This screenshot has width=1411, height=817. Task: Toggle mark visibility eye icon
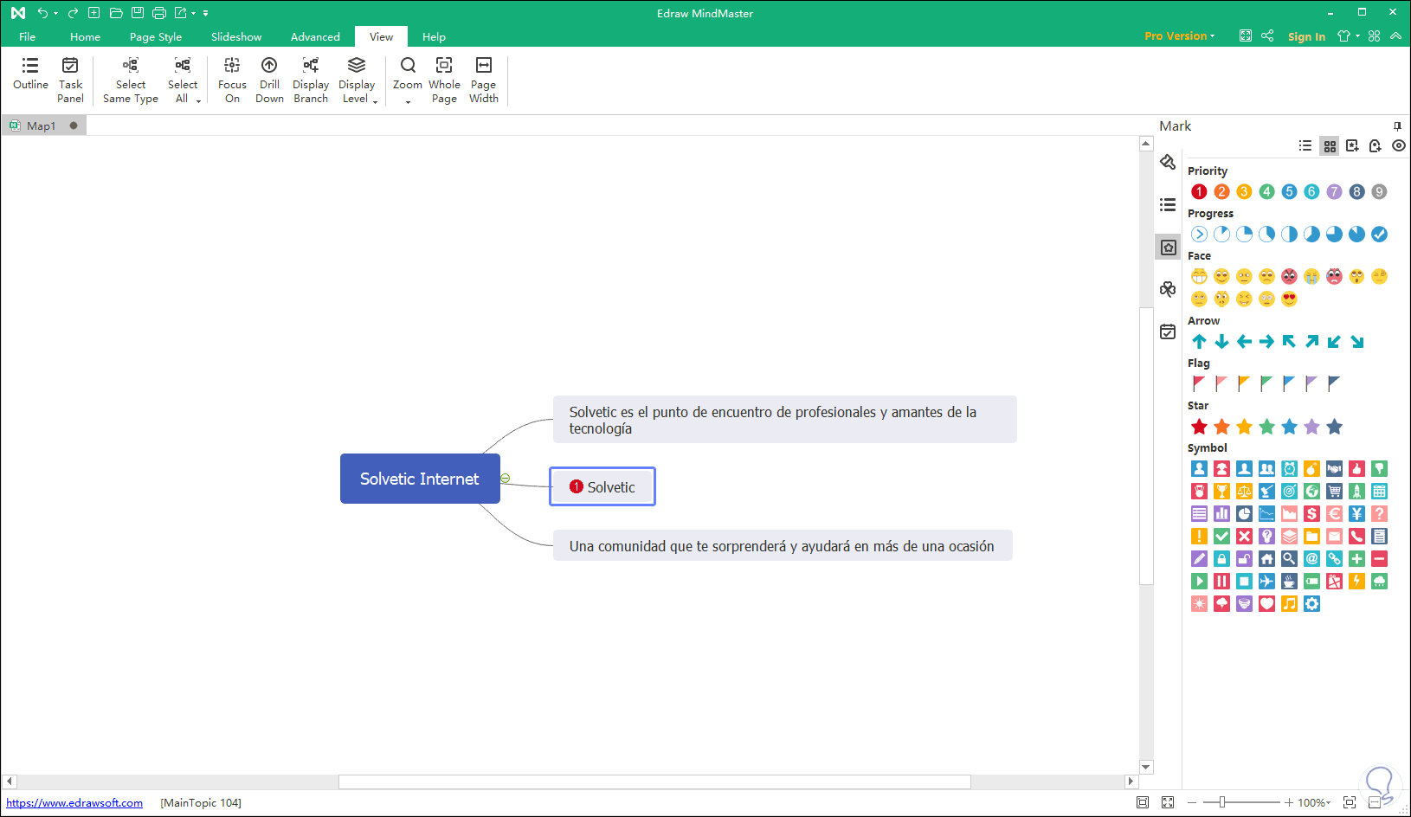(x=1399, y=146)
